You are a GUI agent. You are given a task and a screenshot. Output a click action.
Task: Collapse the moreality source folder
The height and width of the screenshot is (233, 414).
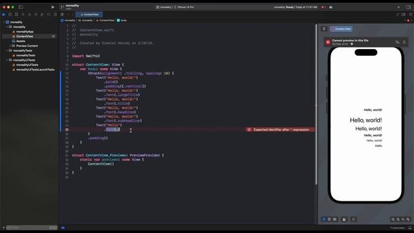point(7,27)
